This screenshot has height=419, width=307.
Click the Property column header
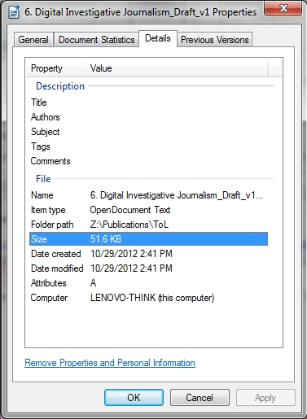coord(55,68)
